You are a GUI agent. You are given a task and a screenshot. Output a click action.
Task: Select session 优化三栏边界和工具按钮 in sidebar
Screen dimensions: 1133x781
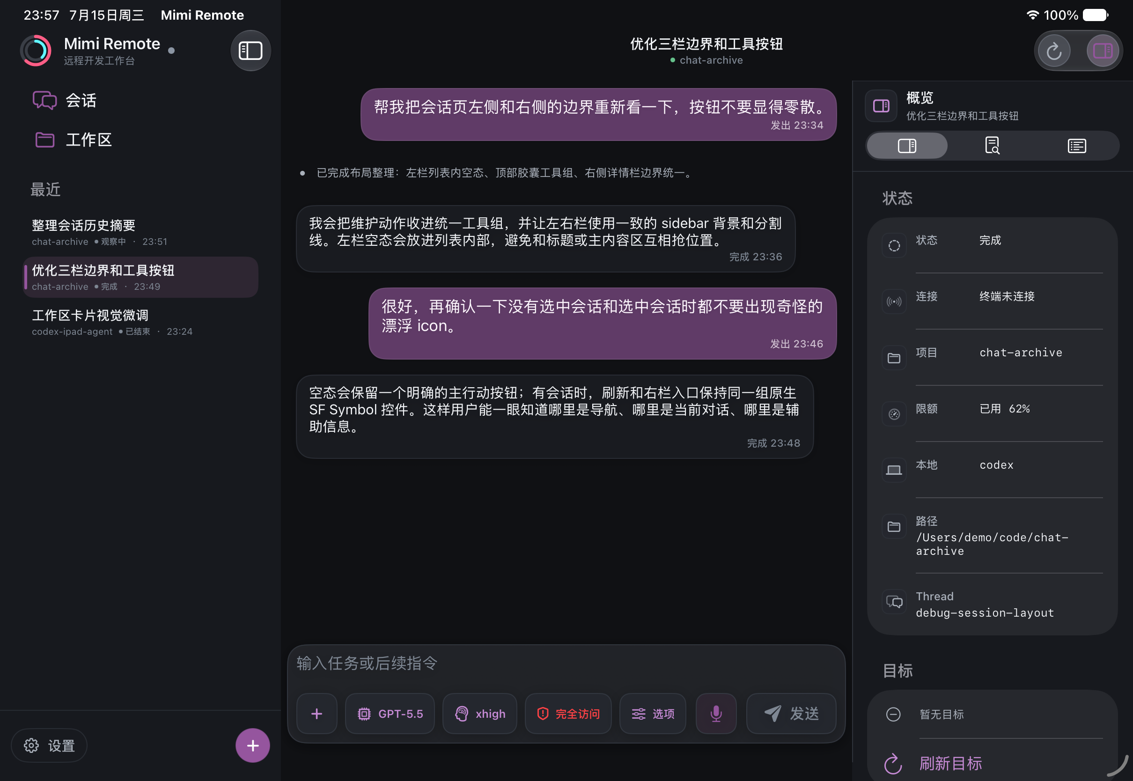(140, 278)
